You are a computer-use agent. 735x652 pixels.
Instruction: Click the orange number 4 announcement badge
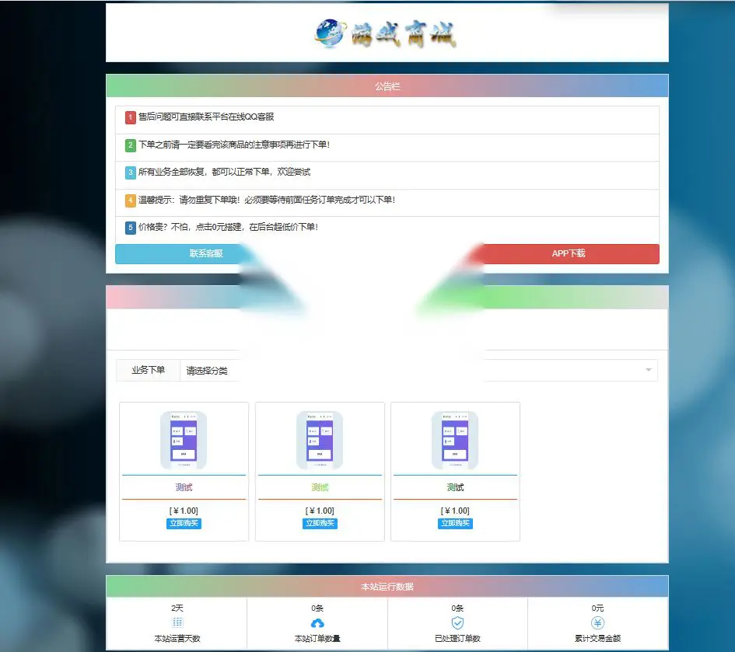(131, 200)
